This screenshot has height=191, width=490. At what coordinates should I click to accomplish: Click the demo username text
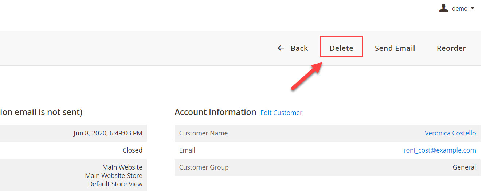[459, 8]
